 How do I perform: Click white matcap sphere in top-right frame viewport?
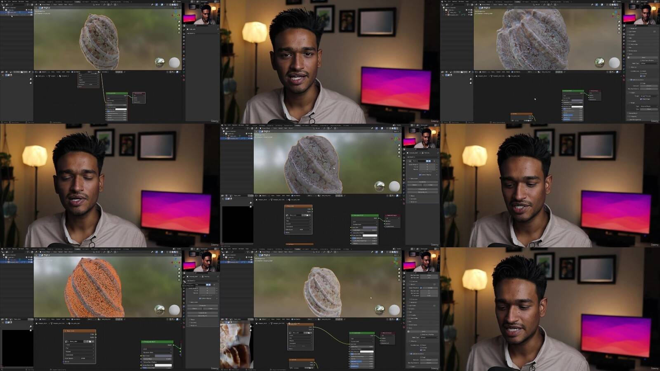[614, 62]
